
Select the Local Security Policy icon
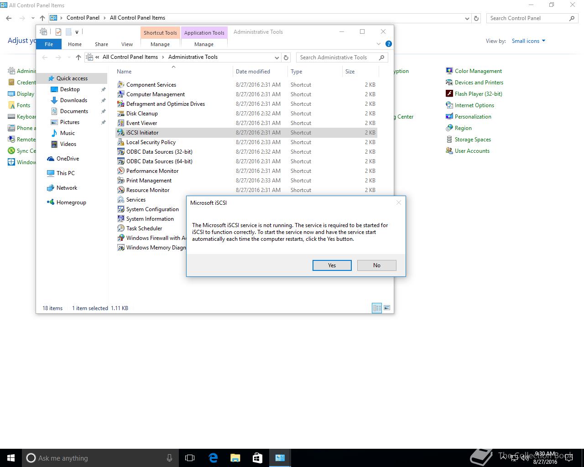(x=121, y=142)
